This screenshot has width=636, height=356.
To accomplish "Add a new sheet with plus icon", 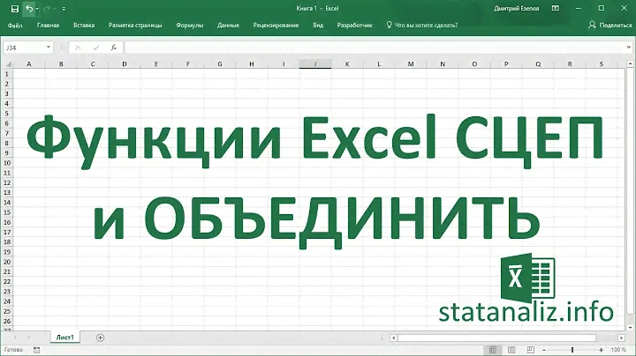I will pyautogui.click(x=100, y=337).
